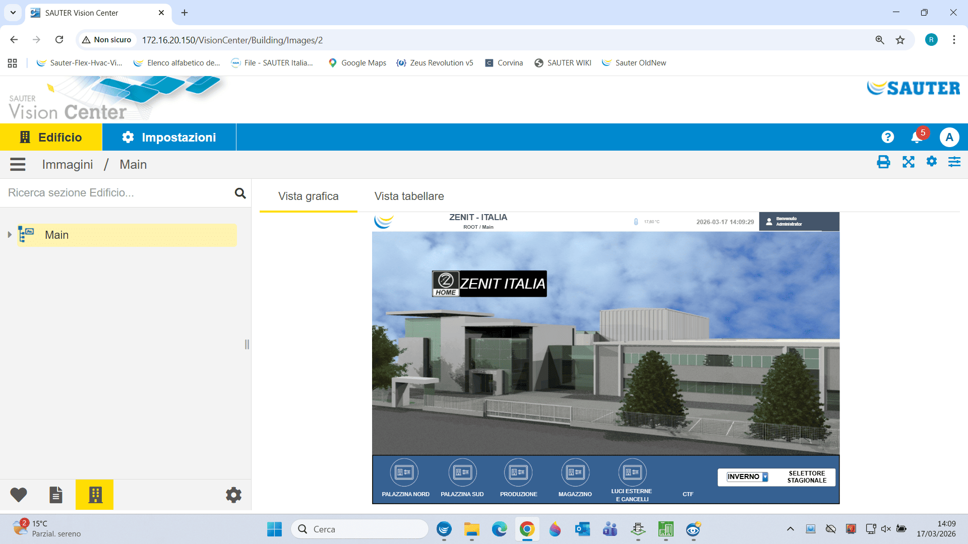Open Luci Esterne e Cancelli icon
The width and height of the screenshot is (968, 544).
632,472
